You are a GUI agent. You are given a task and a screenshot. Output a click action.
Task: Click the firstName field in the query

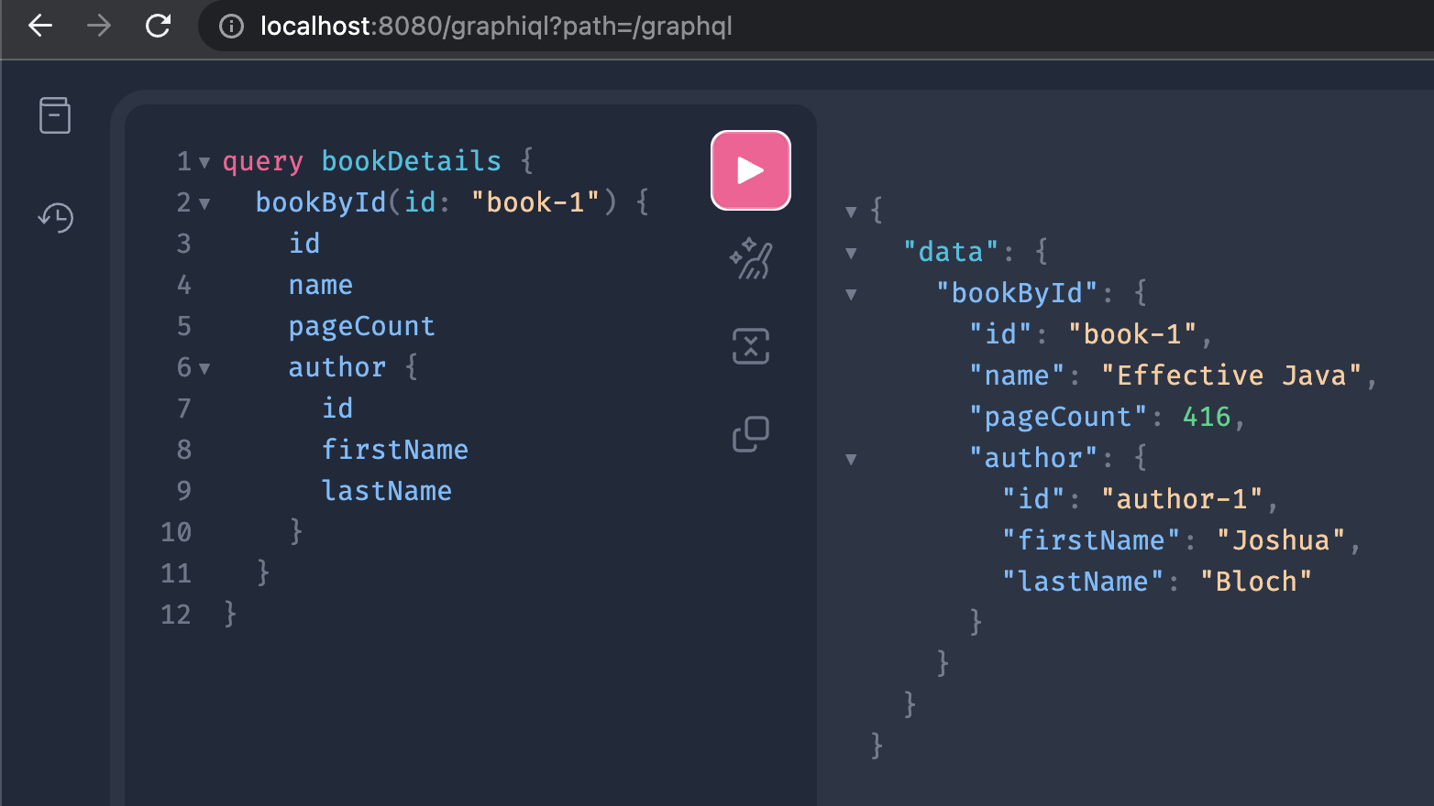point(395,449)
